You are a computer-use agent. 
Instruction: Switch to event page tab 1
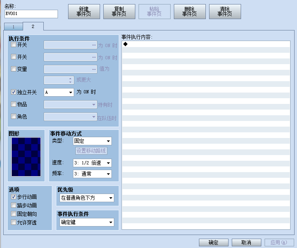13,27
